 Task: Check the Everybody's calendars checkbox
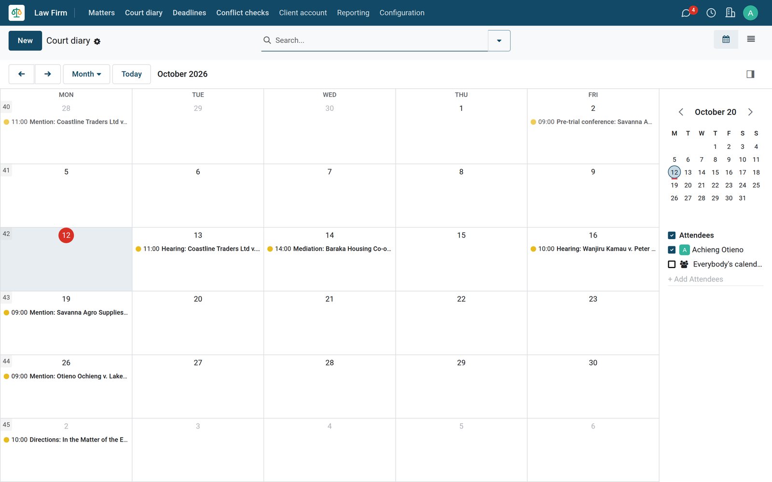672,264
